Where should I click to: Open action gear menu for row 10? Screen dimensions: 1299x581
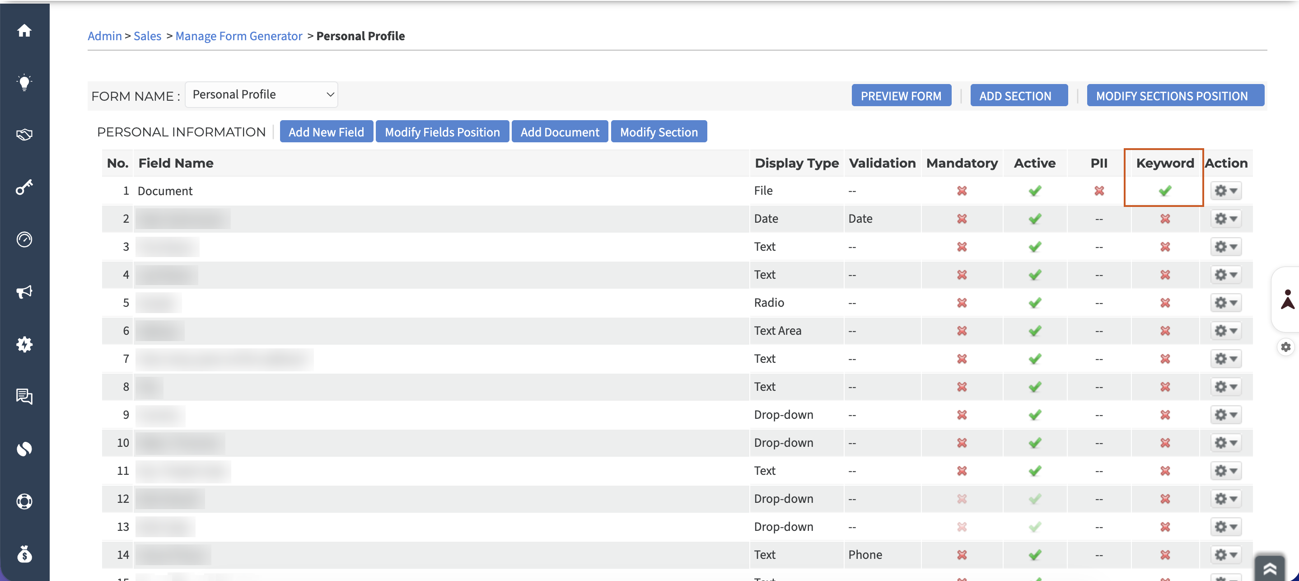[1226, 443]
